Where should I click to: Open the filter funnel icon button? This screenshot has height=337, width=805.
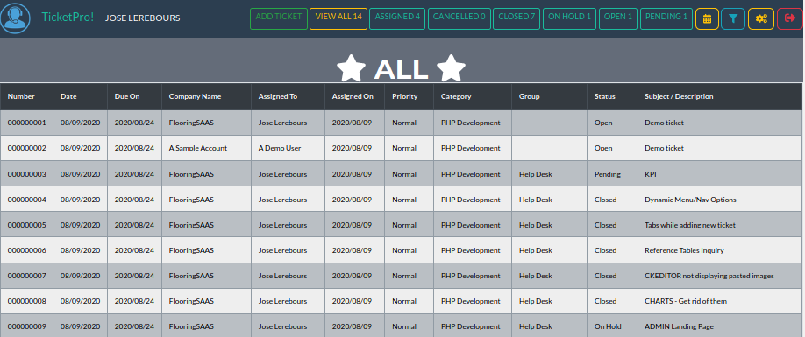(733, 19)
